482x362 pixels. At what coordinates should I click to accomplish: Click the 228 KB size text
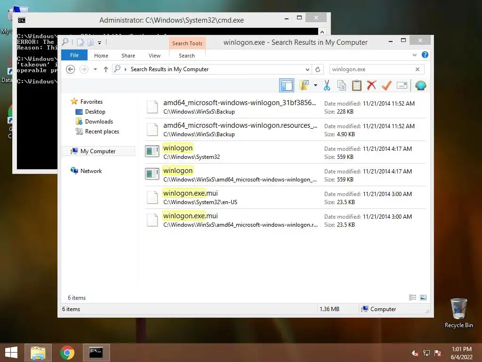345,112
